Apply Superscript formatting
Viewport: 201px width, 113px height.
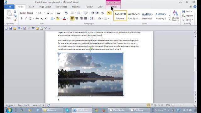point(46,19)
